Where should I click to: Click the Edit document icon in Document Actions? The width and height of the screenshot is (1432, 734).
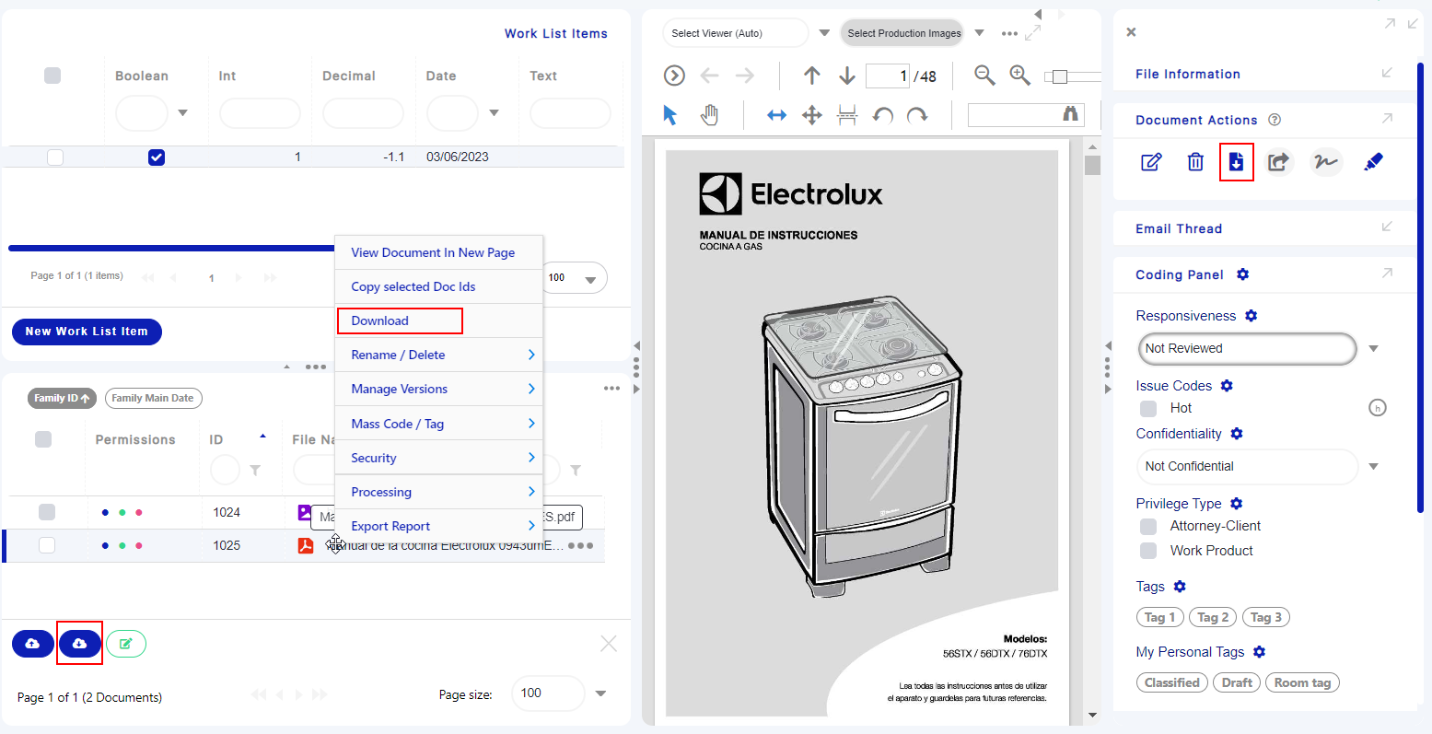click(1151, 162)
